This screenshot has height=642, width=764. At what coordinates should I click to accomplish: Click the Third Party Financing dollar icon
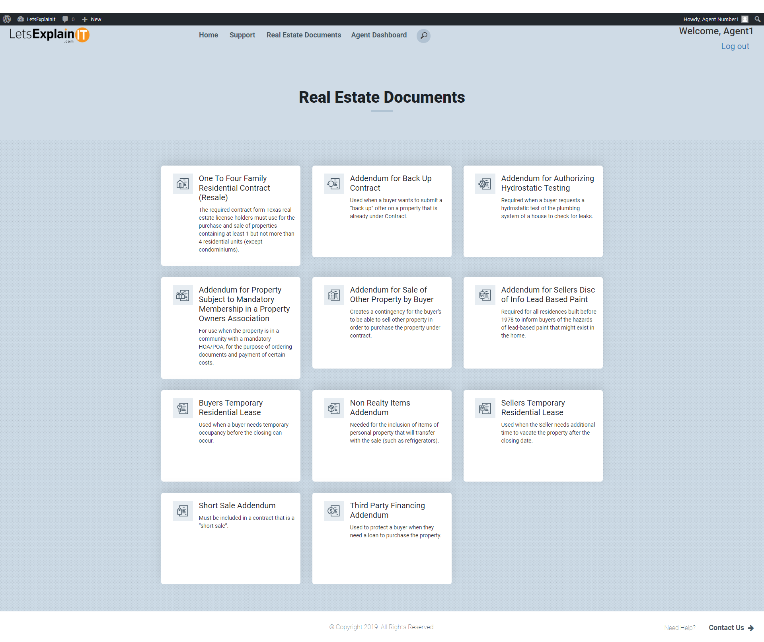(x=334, y=511)
